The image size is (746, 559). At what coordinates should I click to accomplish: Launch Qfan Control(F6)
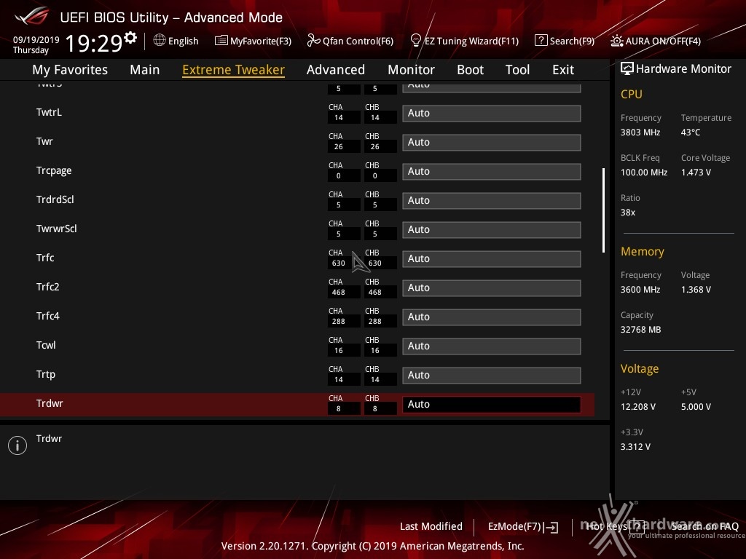(x=358, y=41)
